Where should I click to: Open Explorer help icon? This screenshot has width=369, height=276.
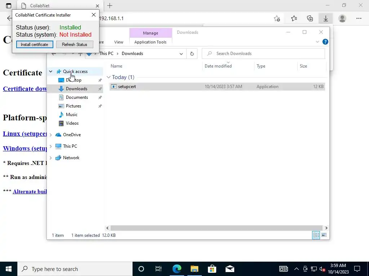[325, 42]
